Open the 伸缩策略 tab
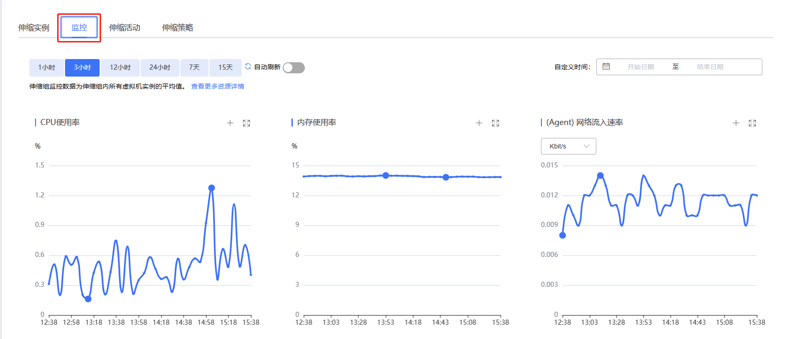 [178, 28]
